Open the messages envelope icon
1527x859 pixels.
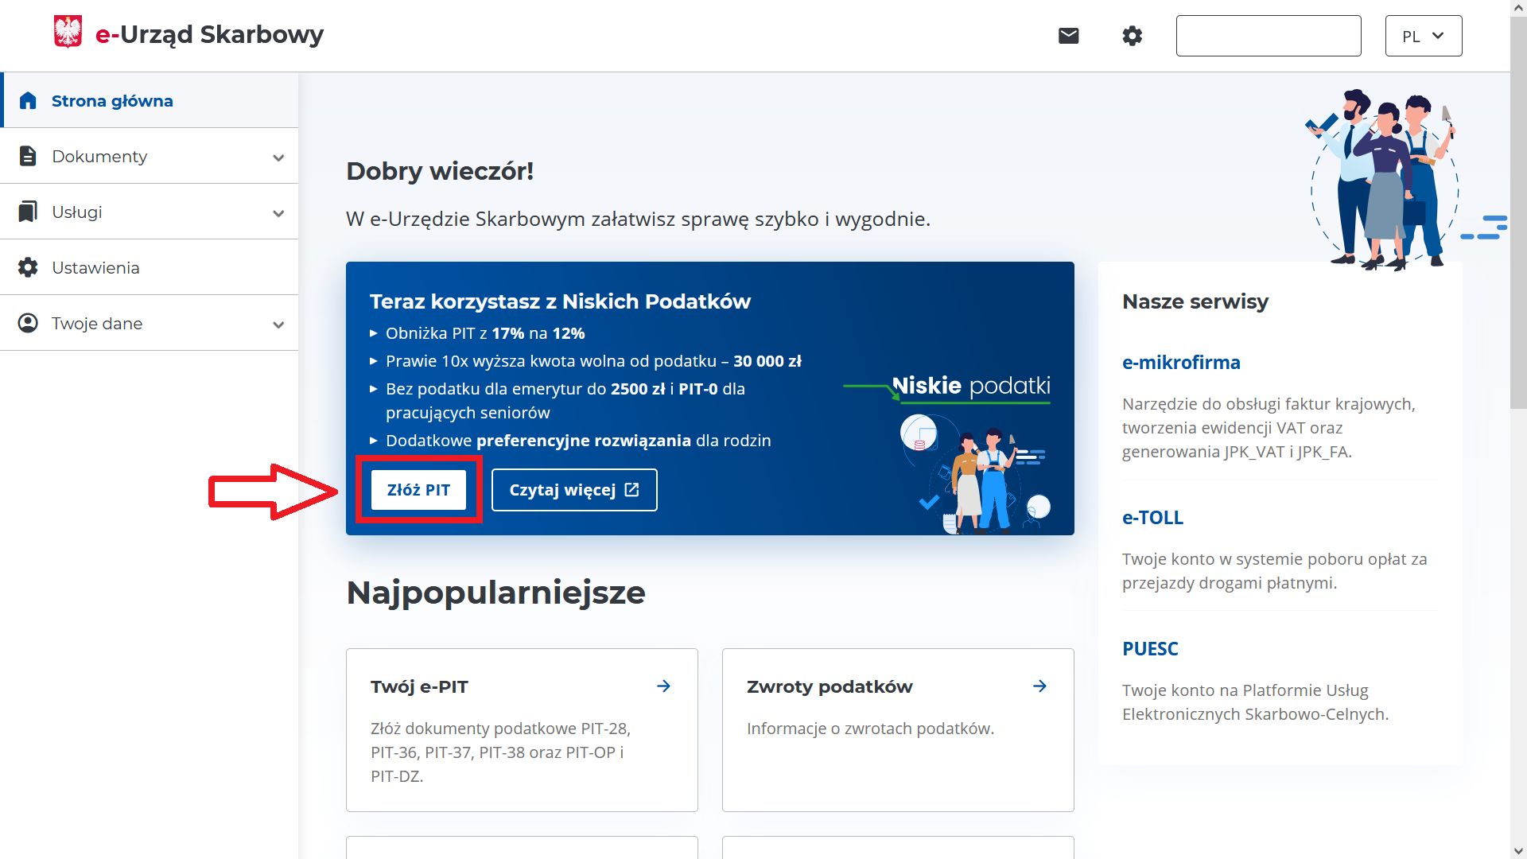click(1068, 36)
